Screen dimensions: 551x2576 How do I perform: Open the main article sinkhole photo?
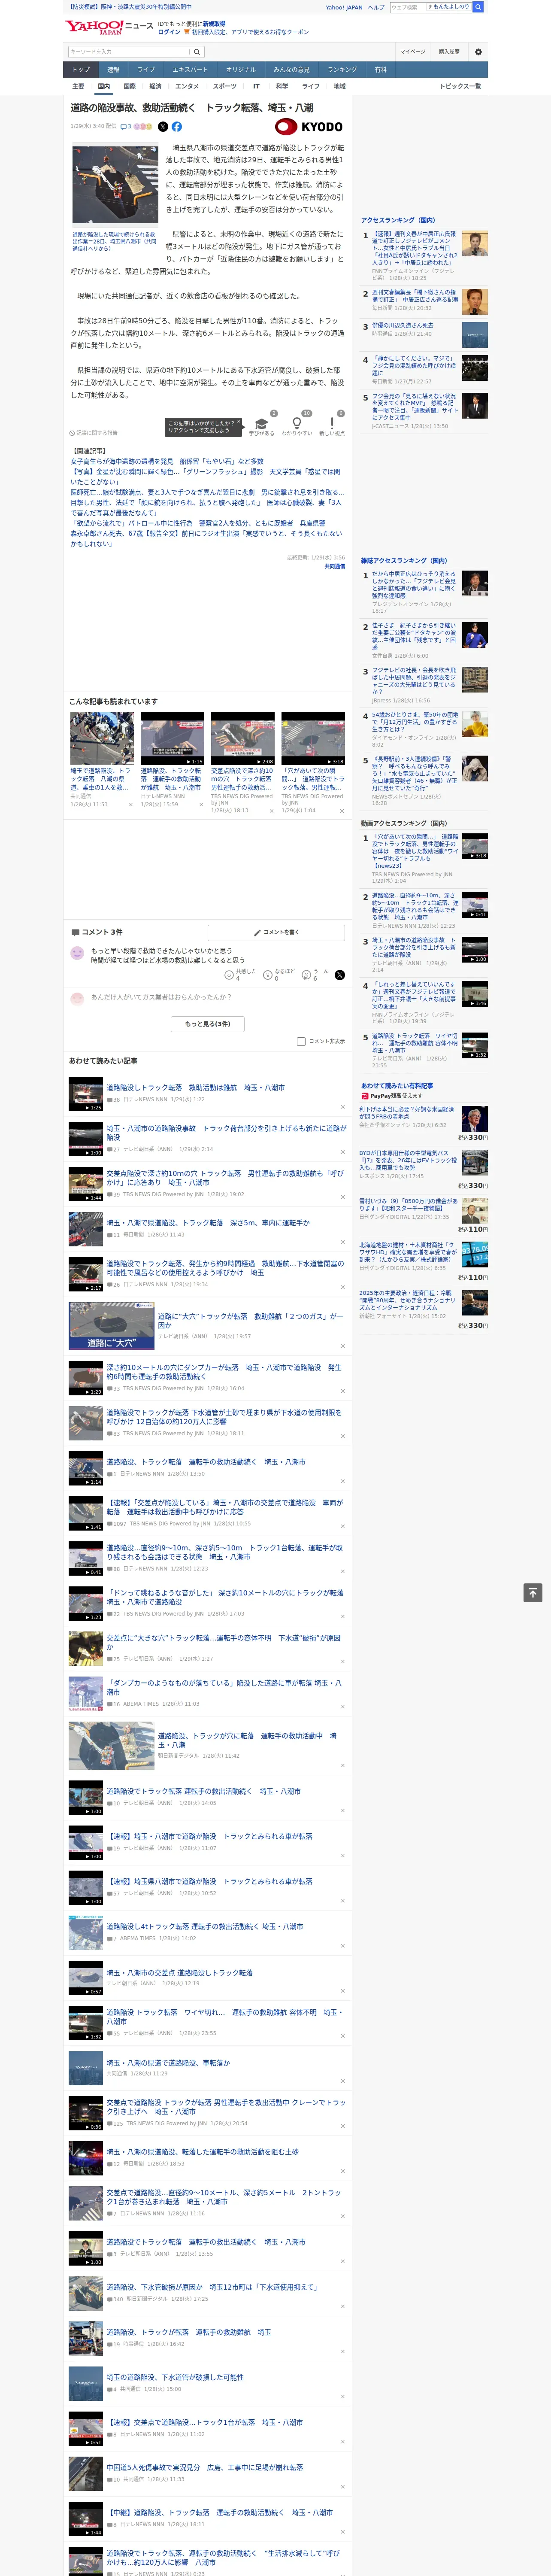click(114, 186)
